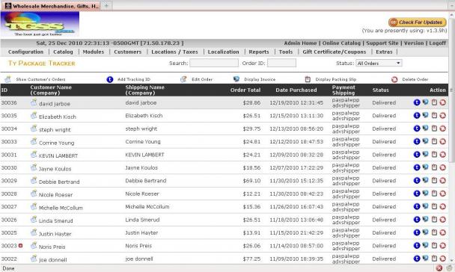The height and width of the screenshot is (272, 455).
Task: Open packing slip for joe donnell order
Action: pos(434,259)
